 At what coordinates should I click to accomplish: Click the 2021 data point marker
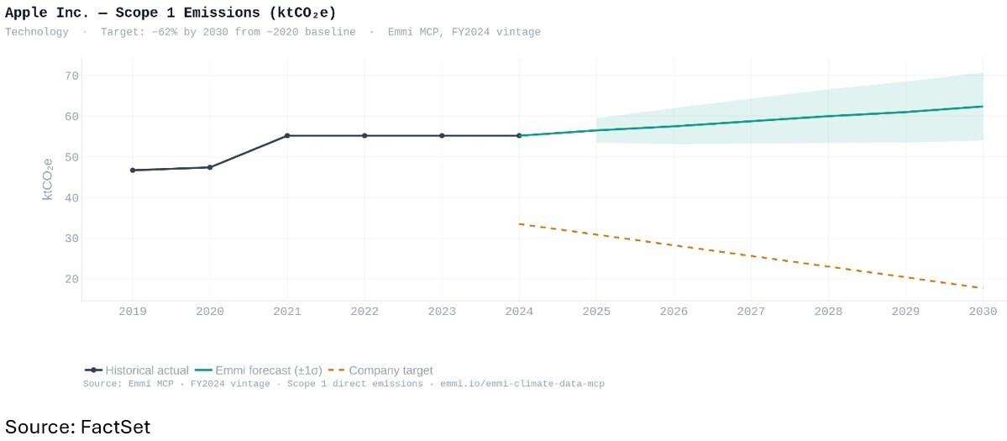click(287, 135)
